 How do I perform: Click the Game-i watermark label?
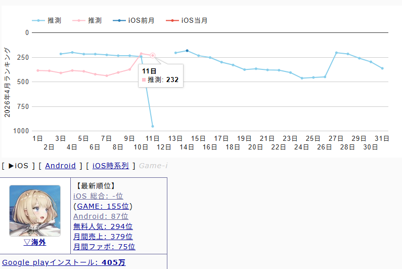tap(153, 166)
